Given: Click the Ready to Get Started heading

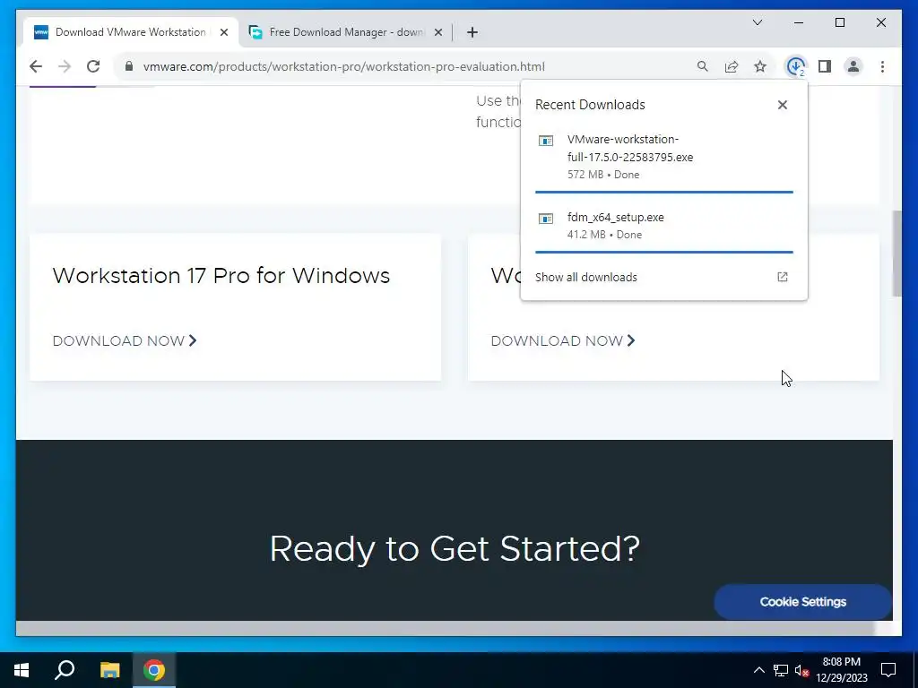Looking at the screenshot, I should point(455,549).
